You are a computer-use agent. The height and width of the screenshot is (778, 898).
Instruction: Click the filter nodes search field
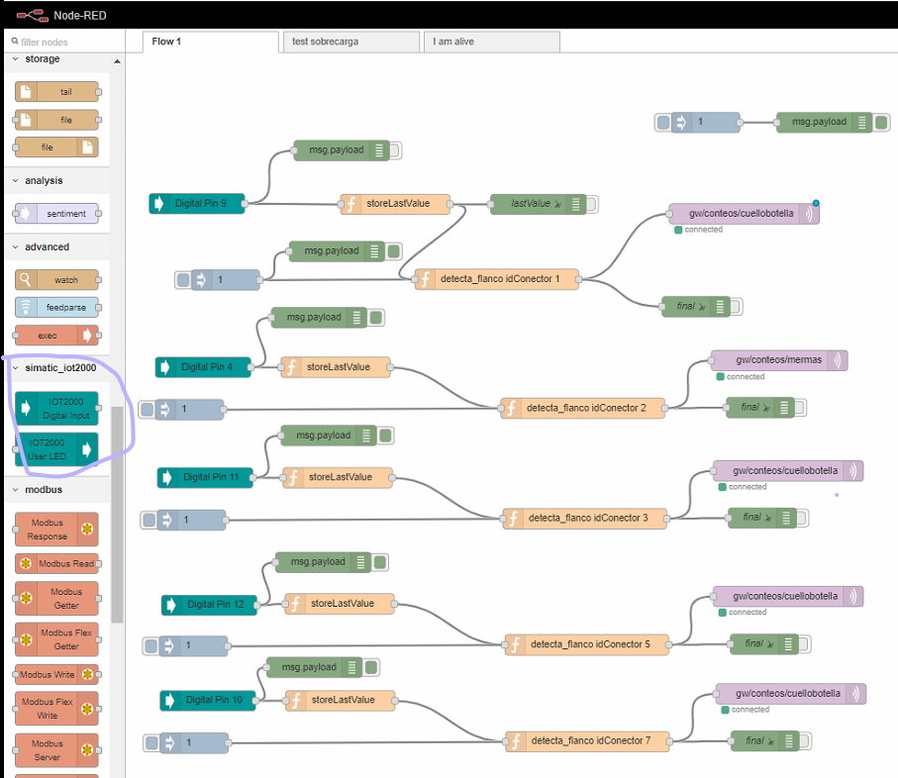point(64,43)
